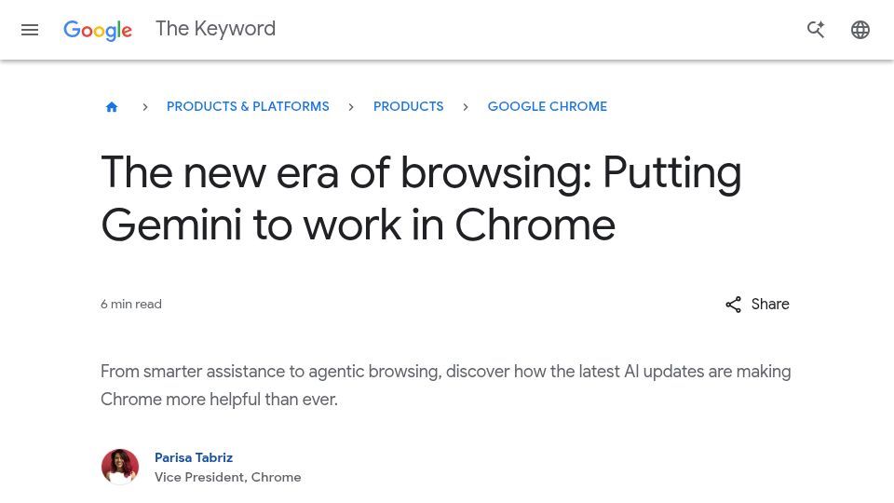Image resolution: width=894 pixels, height=503 pixels.
Task: Open the Google Chrome breadcrumb link
Action: (548, 106)
